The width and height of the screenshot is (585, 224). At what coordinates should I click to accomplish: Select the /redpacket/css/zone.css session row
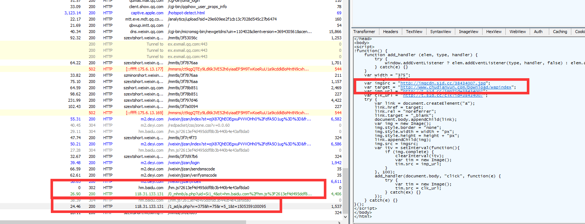(171, 125)
